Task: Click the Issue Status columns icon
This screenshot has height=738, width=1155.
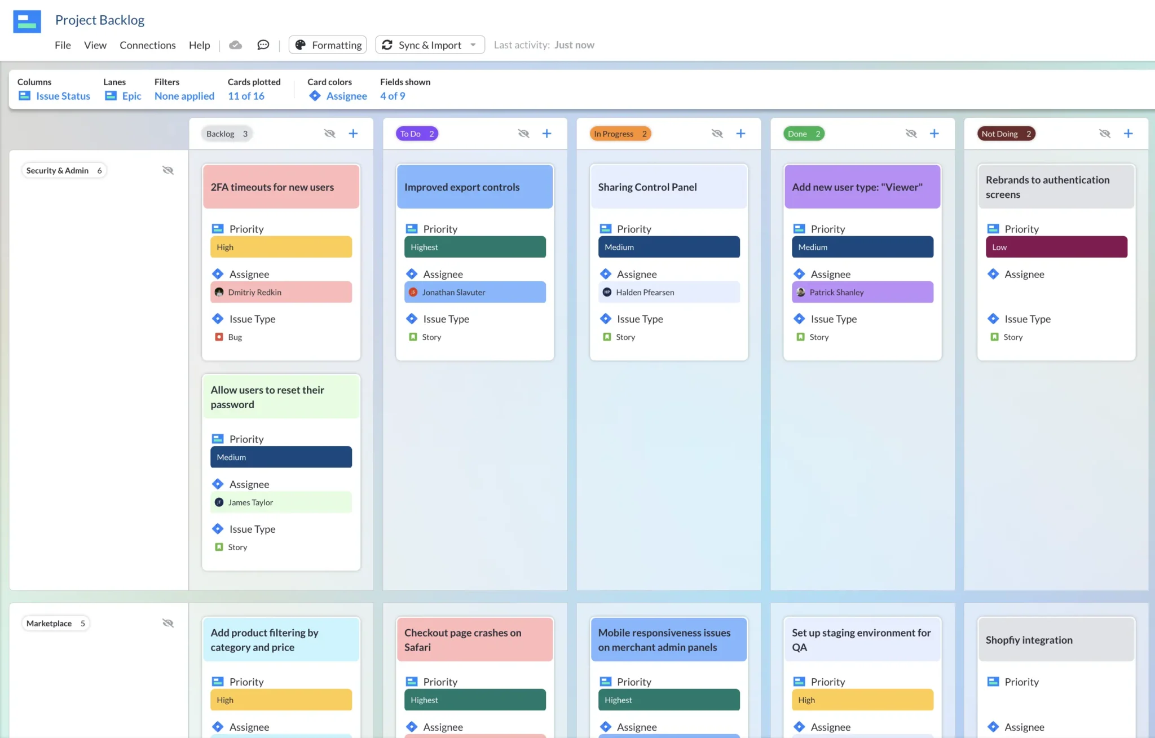Action: 24,96
